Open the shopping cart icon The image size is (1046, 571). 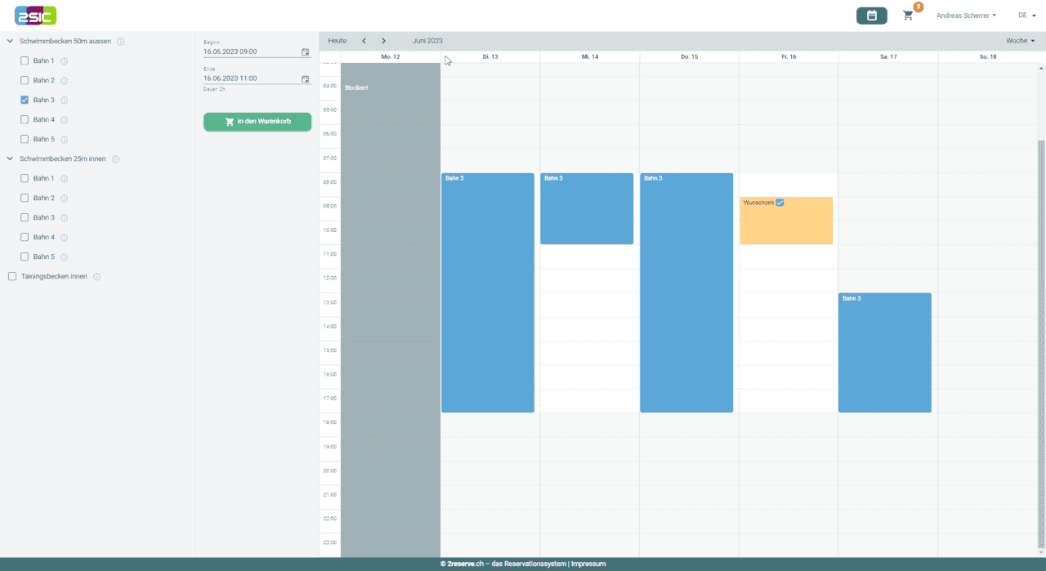tap(908, 16)
